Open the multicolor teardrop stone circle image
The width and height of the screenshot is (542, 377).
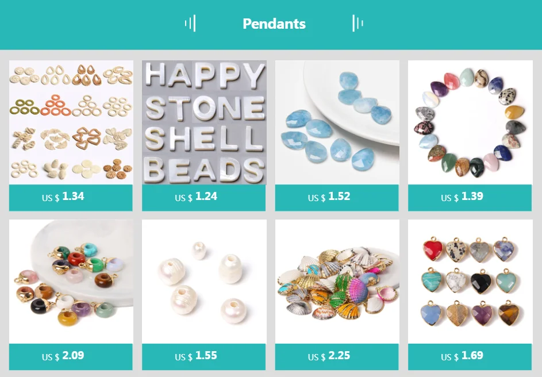pos(470,122)
